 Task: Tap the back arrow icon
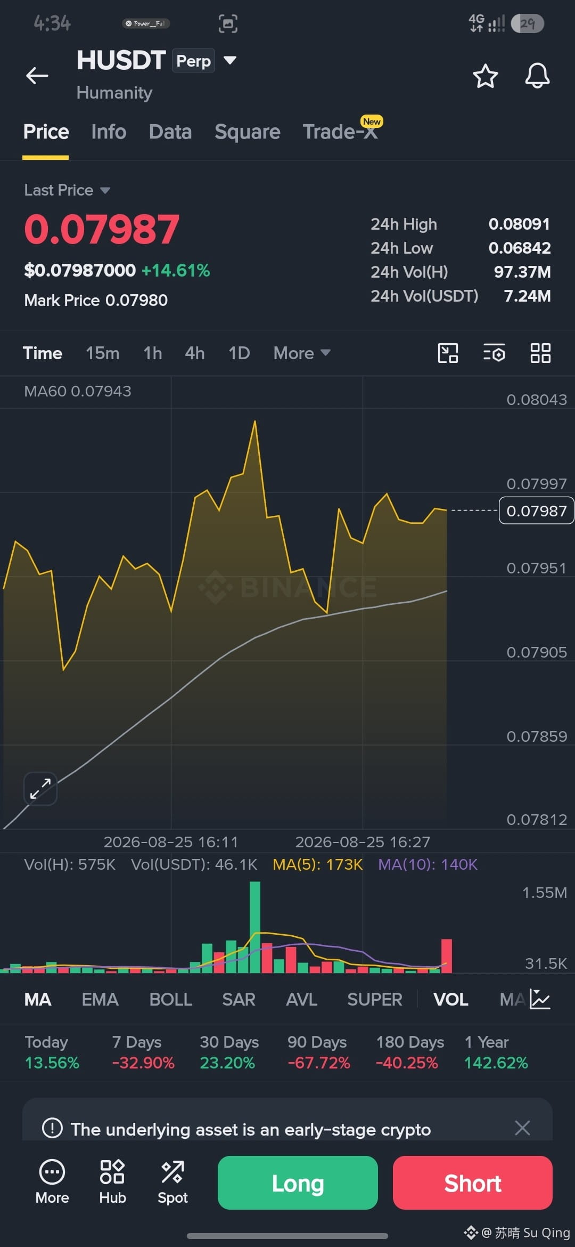[37, 76]
